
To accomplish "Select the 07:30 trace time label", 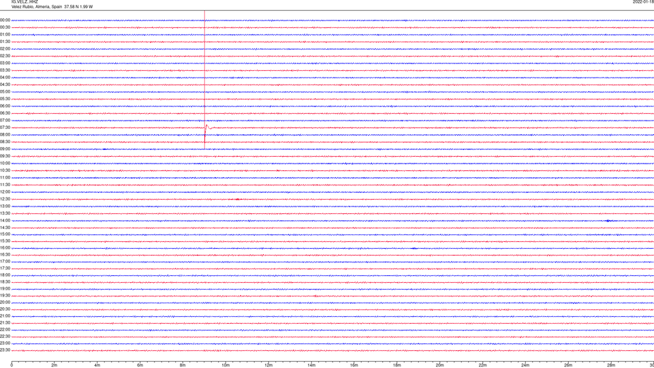I will [x=5, y=127].
